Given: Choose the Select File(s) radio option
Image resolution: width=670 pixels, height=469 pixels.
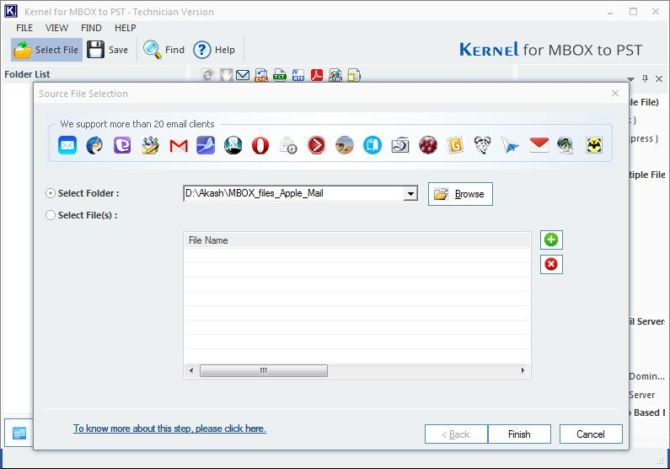Looking at the screenshot, I should click(x=51, y=215).
